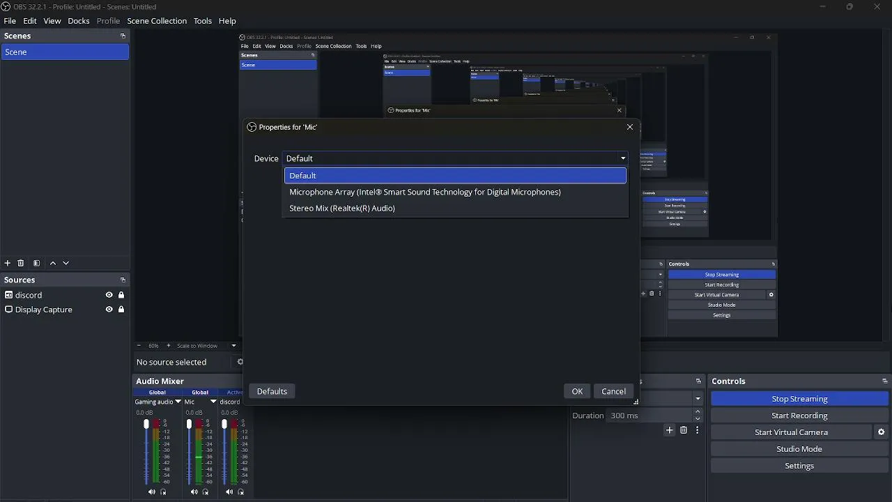Select 'Scene' in the Scenes list
The width and height of the screenshot is (892, 502).
(65, 52)
